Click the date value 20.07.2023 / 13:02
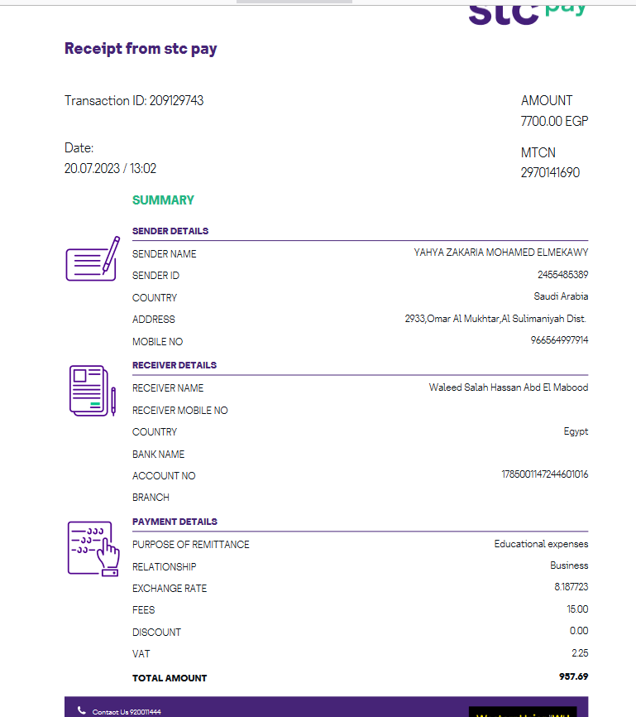Screen dimensions: 636x717 pos(110,168)
